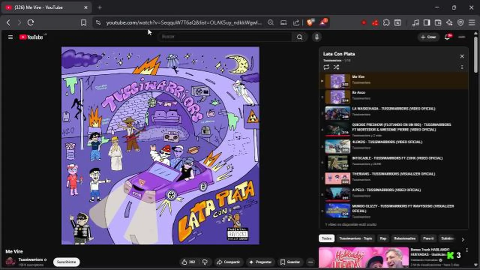
Task: Click the YouTube search magnifier button
Action: pyautogui.click(x=300, y=37)
